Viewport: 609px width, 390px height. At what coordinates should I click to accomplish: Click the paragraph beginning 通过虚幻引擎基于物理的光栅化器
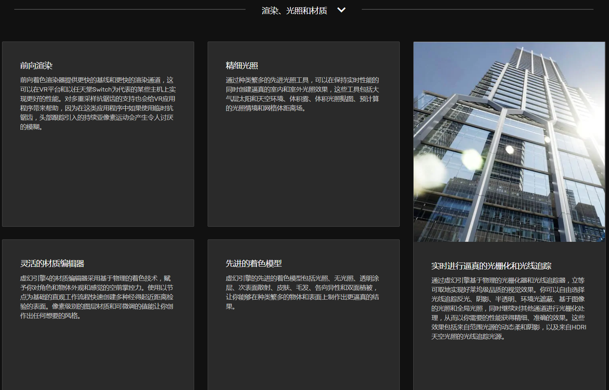(x=509, y=308)
